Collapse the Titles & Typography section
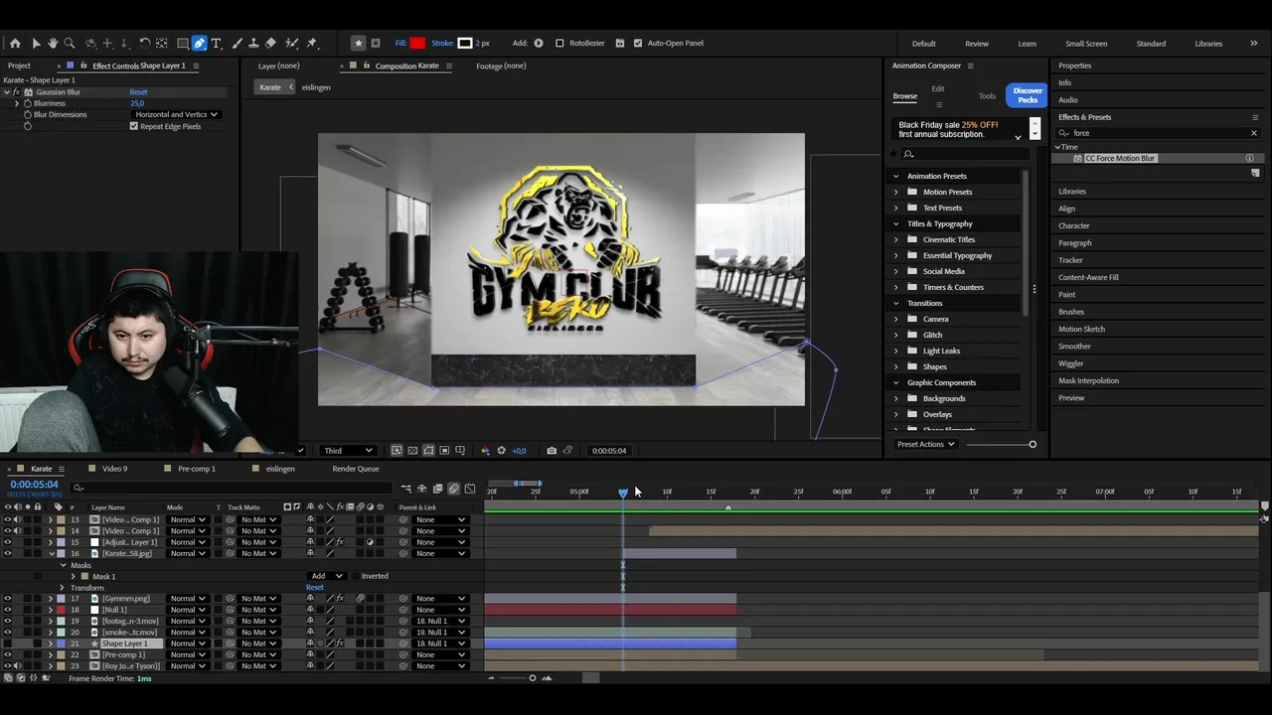Image resolution: width=1272 pixels, height=715 pixels. tap(895, 223)
